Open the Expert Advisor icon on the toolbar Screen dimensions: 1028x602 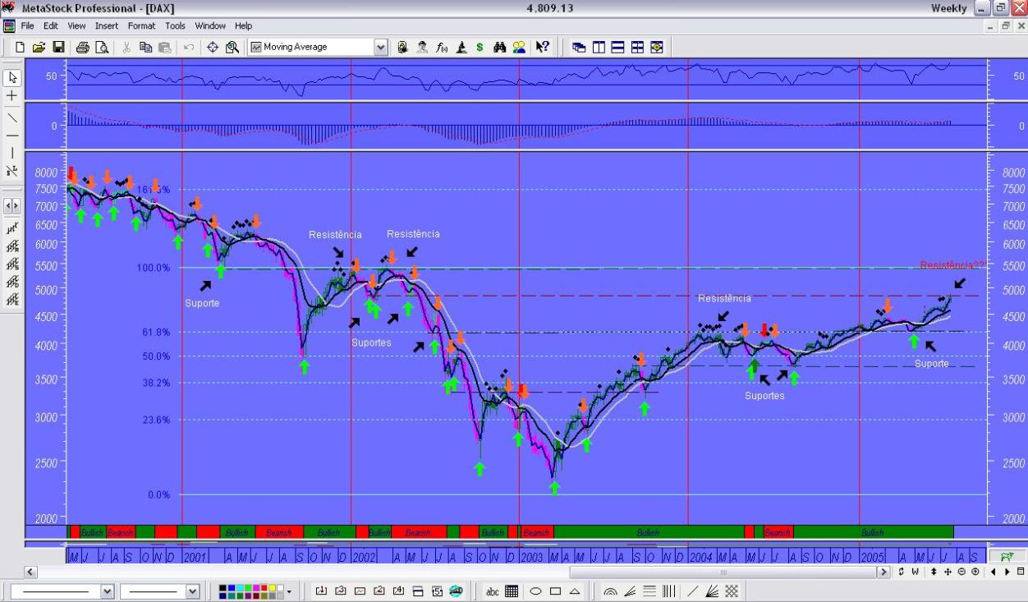pyautogui.click(x=422, y=47)
